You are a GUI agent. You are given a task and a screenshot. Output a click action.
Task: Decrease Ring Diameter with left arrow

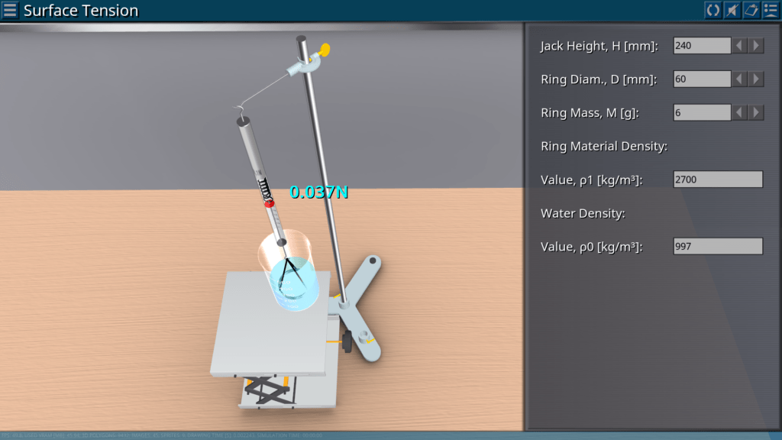coord(739,79)
